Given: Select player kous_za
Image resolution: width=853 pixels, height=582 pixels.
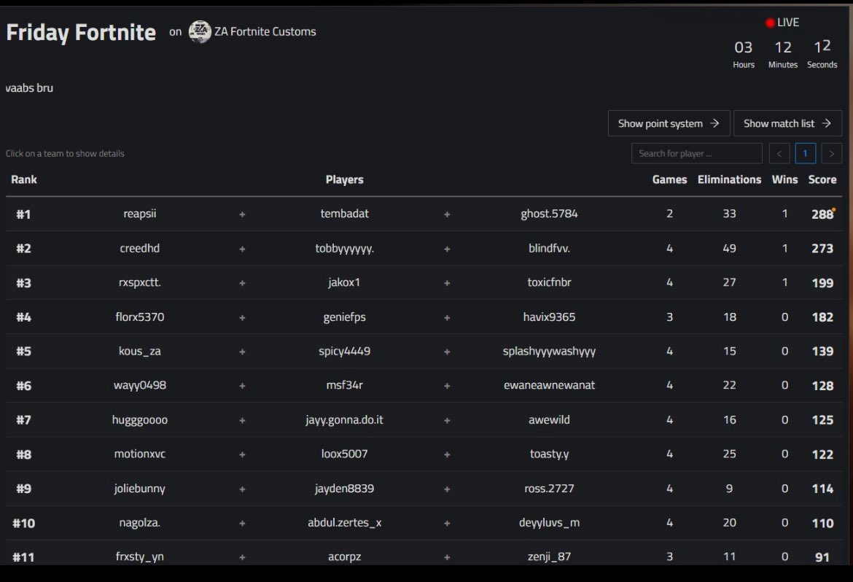Looking at the screenshot, I should pyautogui.click(x=140, y=351).
